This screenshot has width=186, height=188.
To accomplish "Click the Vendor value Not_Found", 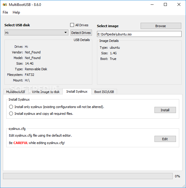I will click(x=33, y=52).
